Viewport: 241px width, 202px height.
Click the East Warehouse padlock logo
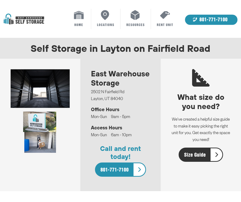(8, 19)
